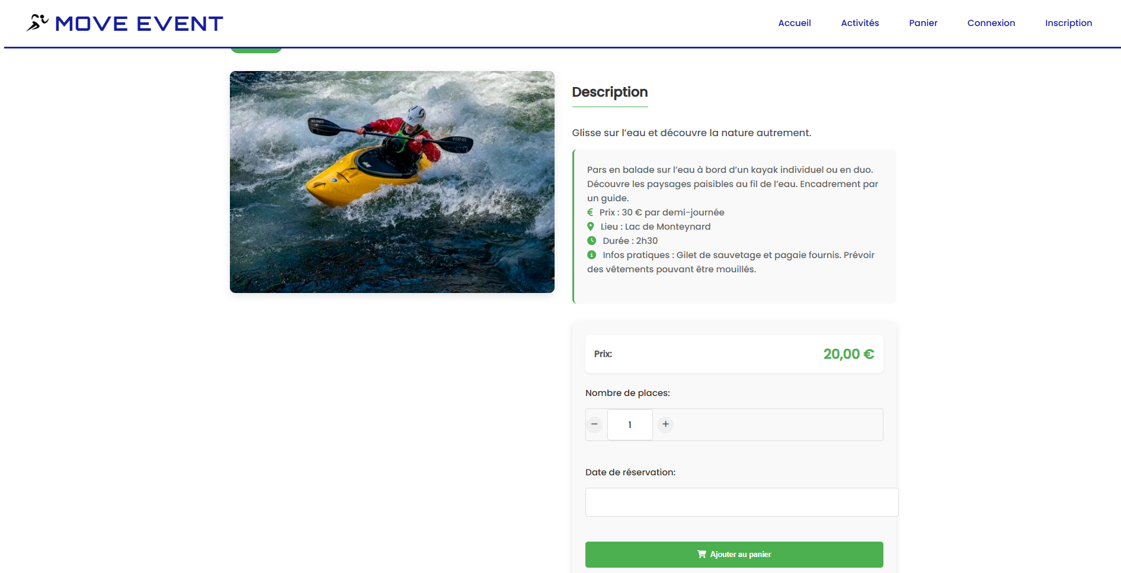Go to the Activités menu

pyautogui.click(x=860, y=23)
